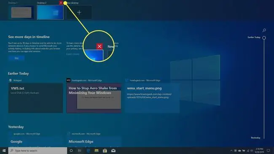
Task: Click the timeline slider handle at Earlier Today
Action: coord(264,38)
